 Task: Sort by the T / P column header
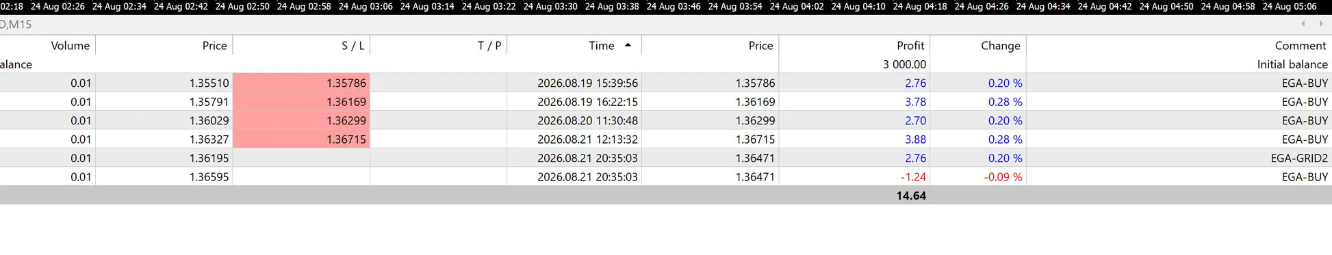[x=489, y=45]
